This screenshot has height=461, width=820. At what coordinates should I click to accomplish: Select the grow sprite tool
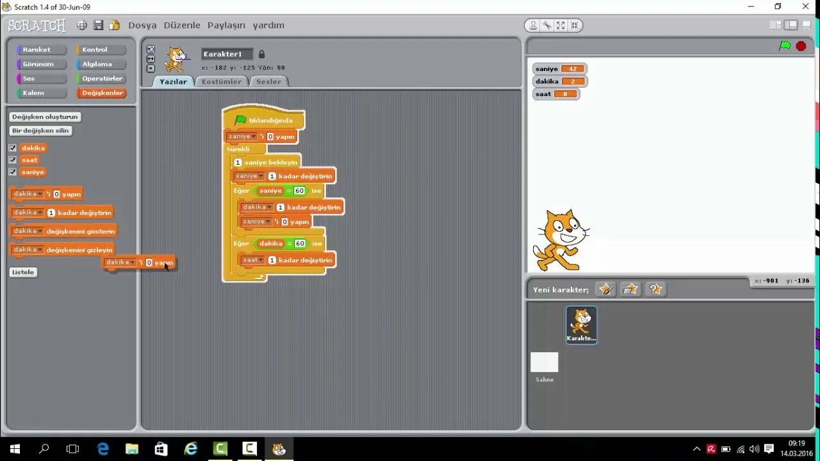coord(561,26)
